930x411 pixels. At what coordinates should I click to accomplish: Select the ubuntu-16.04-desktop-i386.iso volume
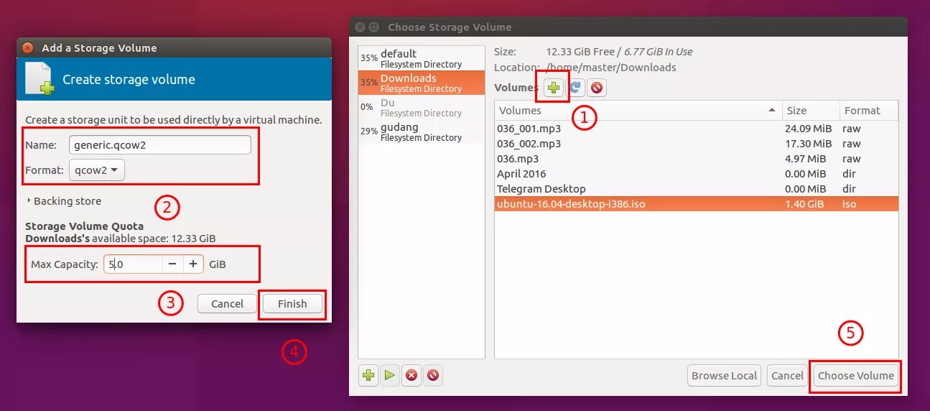pyautogui.click(x=696, y=204)
